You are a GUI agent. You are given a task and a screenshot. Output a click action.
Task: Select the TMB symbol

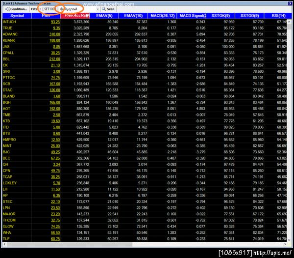(6, 115)
